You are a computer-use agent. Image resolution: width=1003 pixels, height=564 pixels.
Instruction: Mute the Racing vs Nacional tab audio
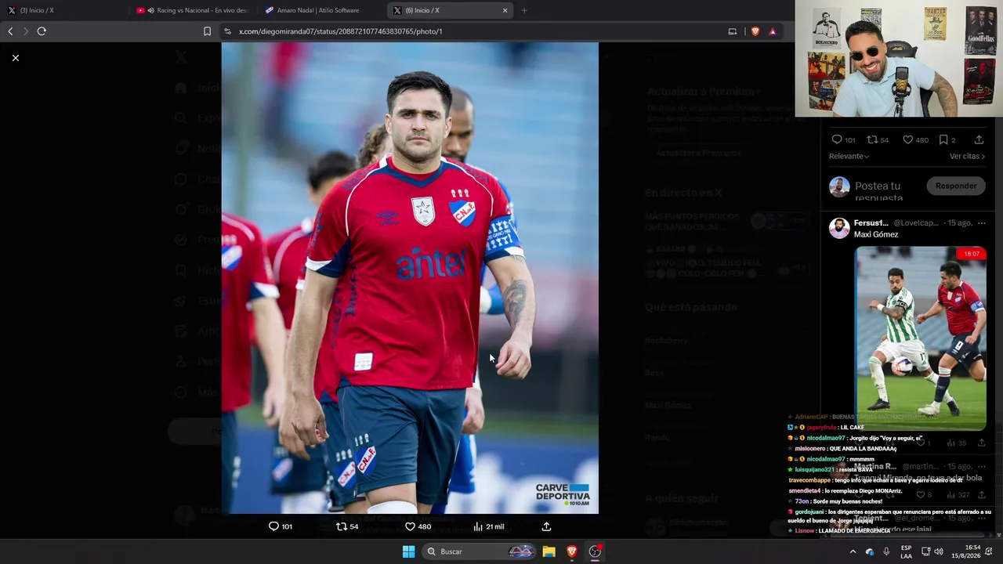150,10
